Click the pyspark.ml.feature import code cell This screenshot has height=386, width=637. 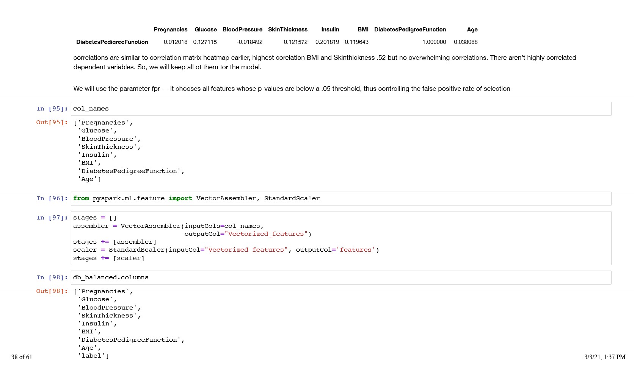(340, 199)
